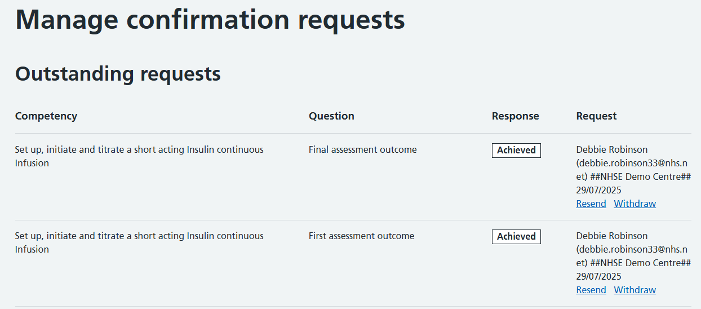The width and height of the screenshot is (701, 309).
Task: Click the 29/07/2025 date in the Final assessment row
Action: click(x=598, y=191)
